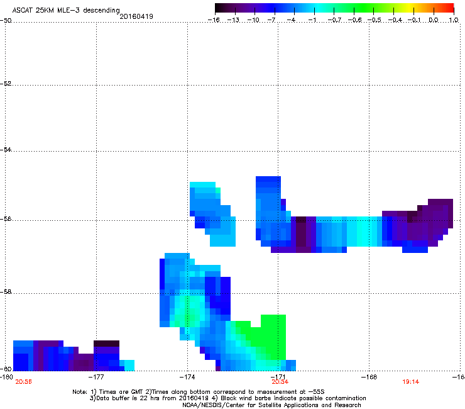Click the '-180' longitude axis label

(x=6, y=377)
